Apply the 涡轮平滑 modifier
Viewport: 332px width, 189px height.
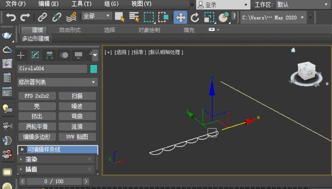click(x=37, y=126)
